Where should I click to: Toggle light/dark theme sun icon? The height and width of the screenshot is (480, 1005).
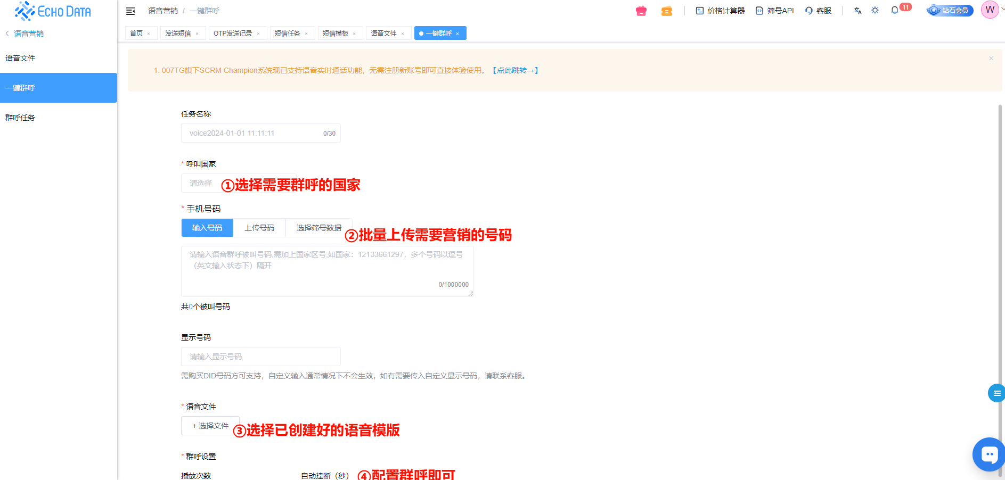point(875,11)
